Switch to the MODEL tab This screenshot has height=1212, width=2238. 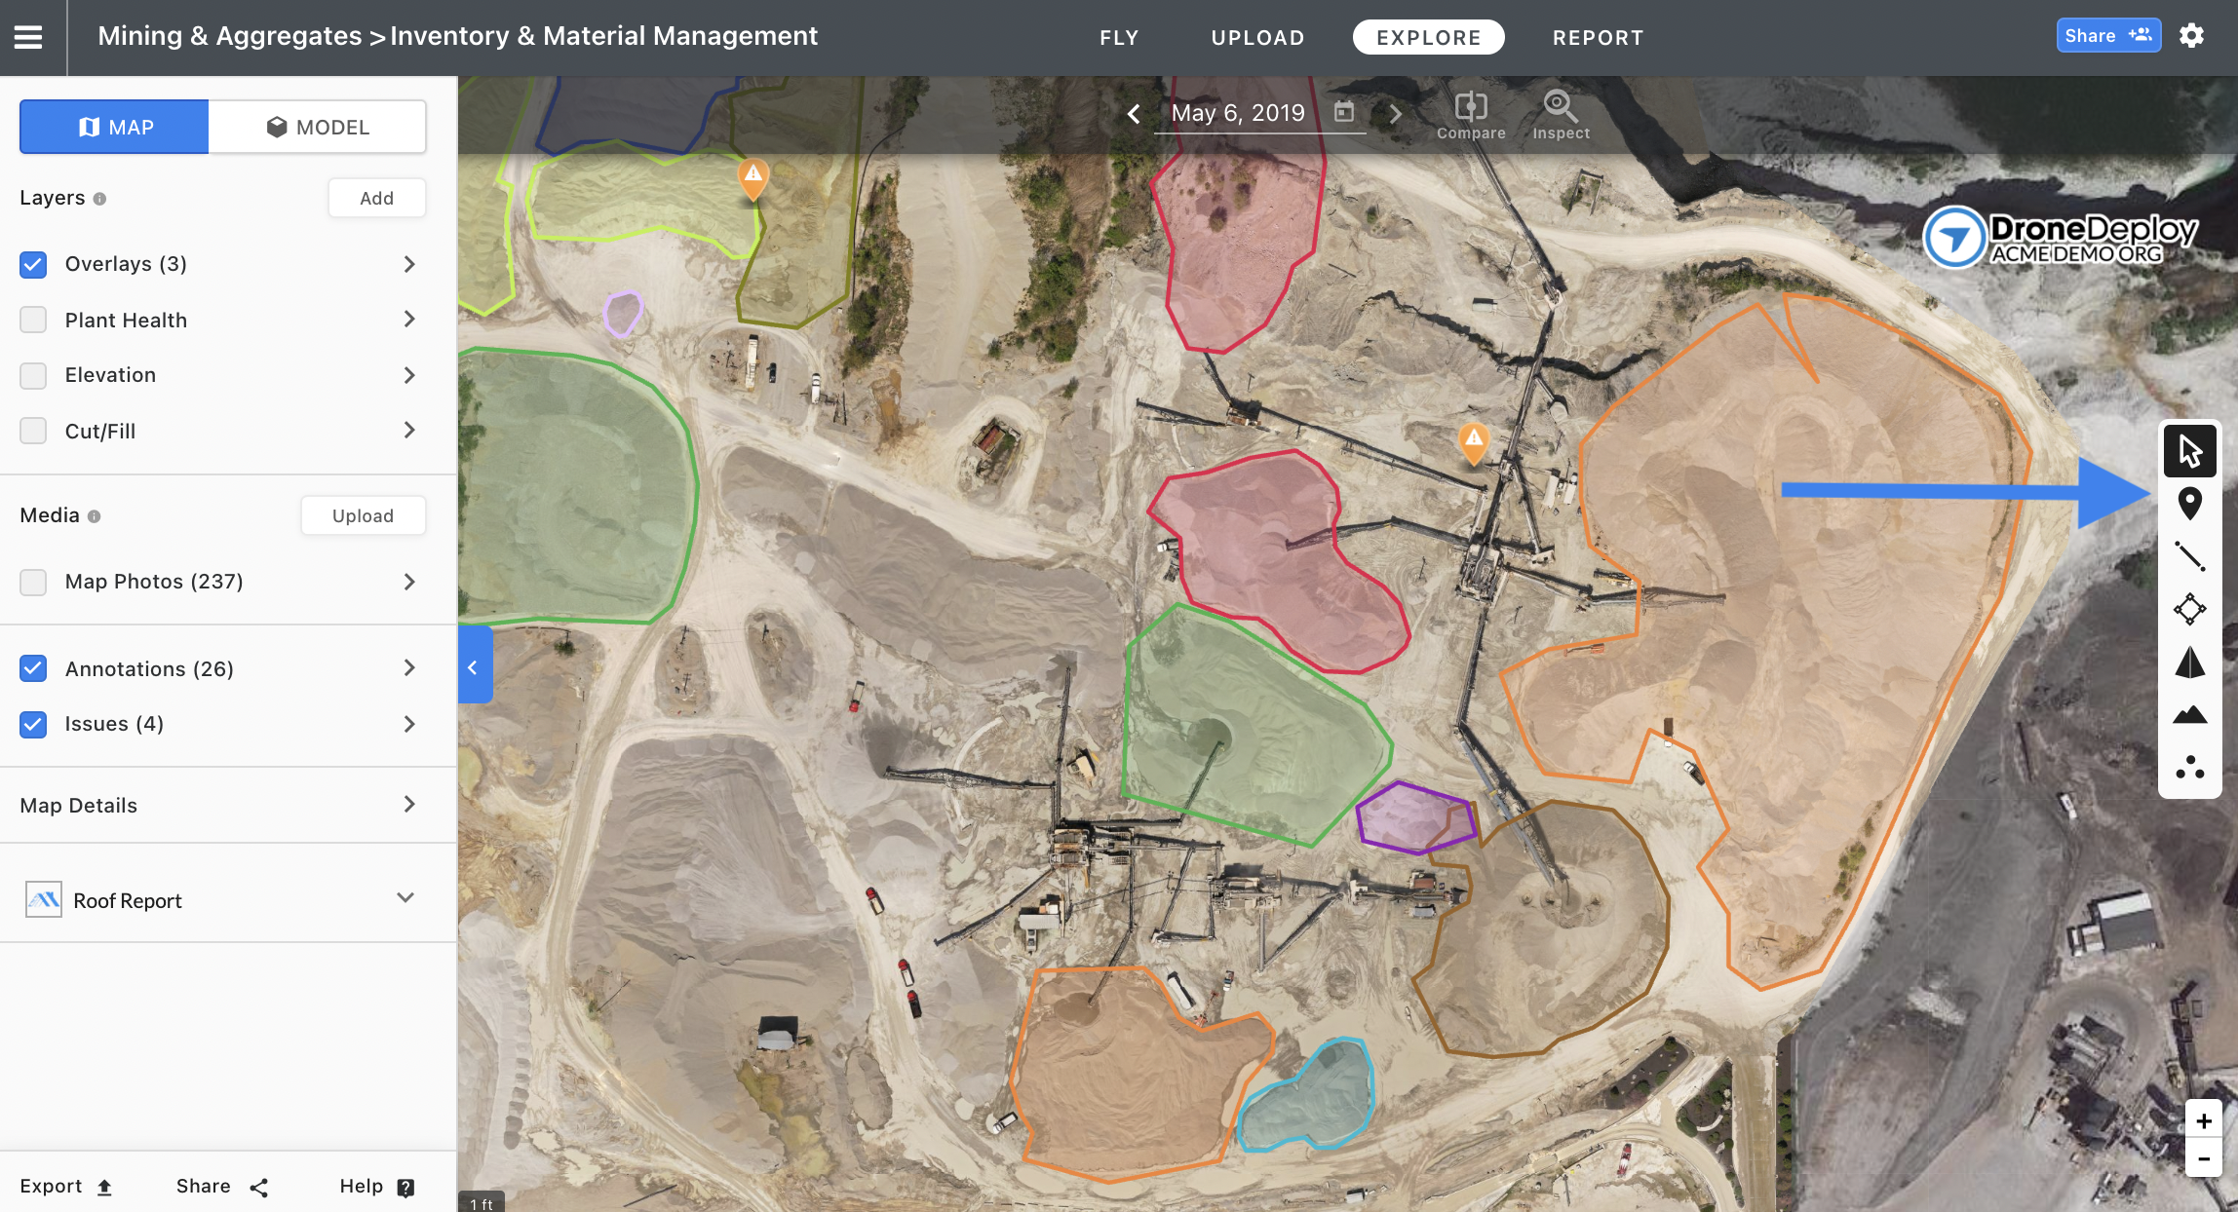point(317,127)
